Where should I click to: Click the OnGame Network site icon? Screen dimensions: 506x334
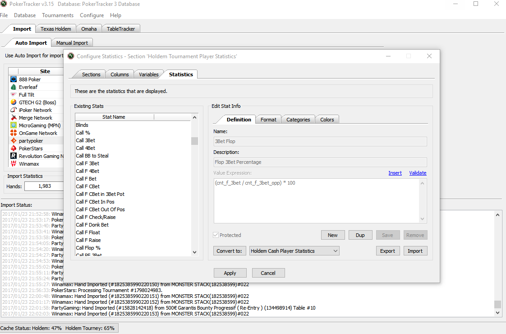tap(14, 133)
